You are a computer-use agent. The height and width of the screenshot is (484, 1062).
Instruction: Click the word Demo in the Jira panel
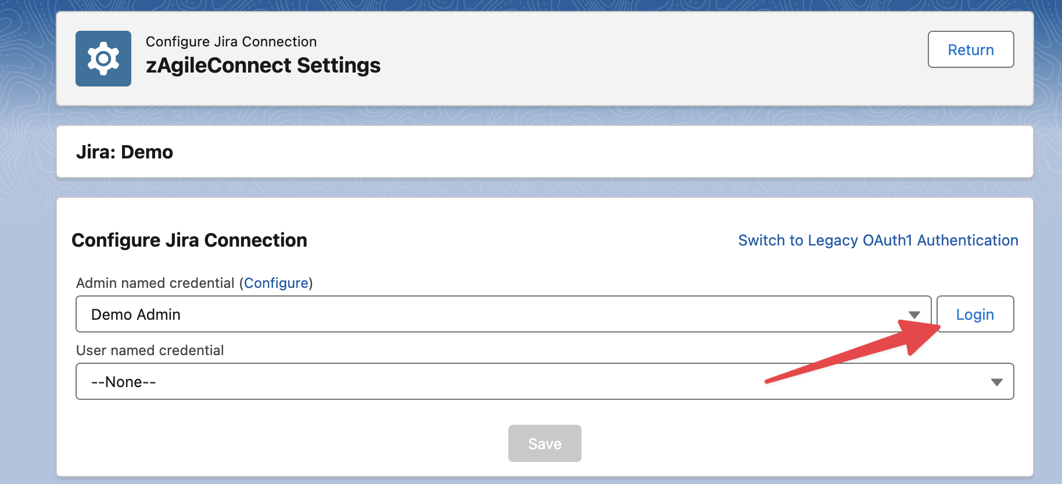pos(147,152)
